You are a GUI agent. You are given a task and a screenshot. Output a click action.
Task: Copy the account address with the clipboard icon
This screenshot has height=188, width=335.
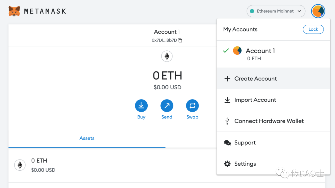point(180,41)
